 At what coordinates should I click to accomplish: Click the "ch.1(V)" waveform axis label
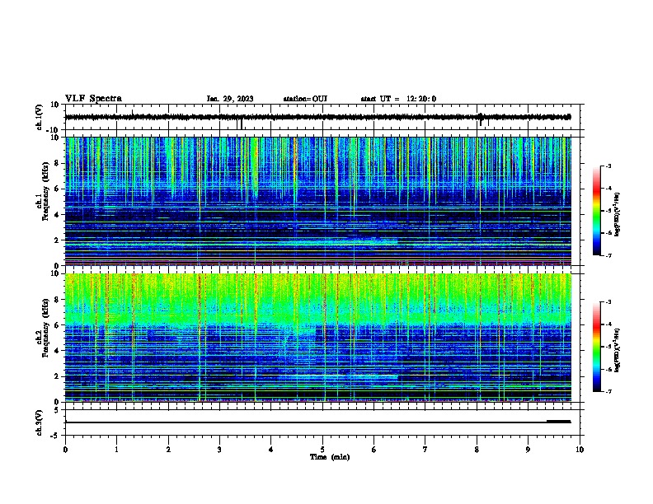pos(40,117)
